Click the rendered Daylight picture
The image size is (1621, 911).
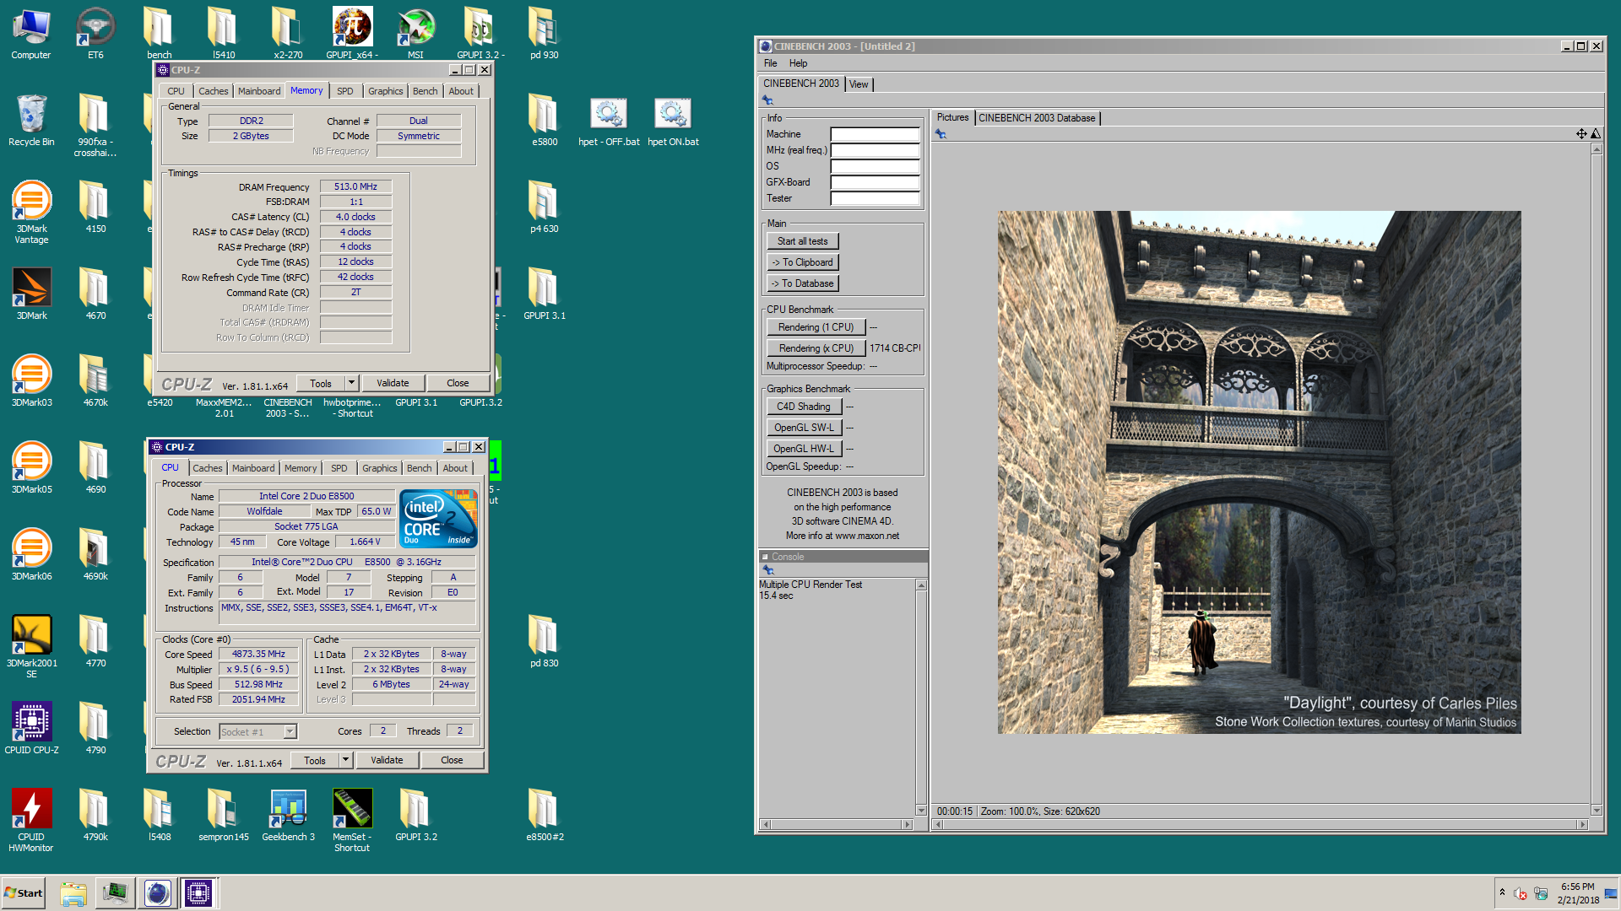point(1259,472)
